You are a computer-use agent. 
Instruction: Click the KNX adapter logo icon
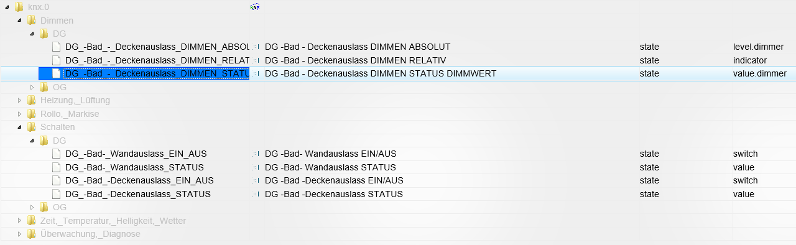(x=255, y=7)
